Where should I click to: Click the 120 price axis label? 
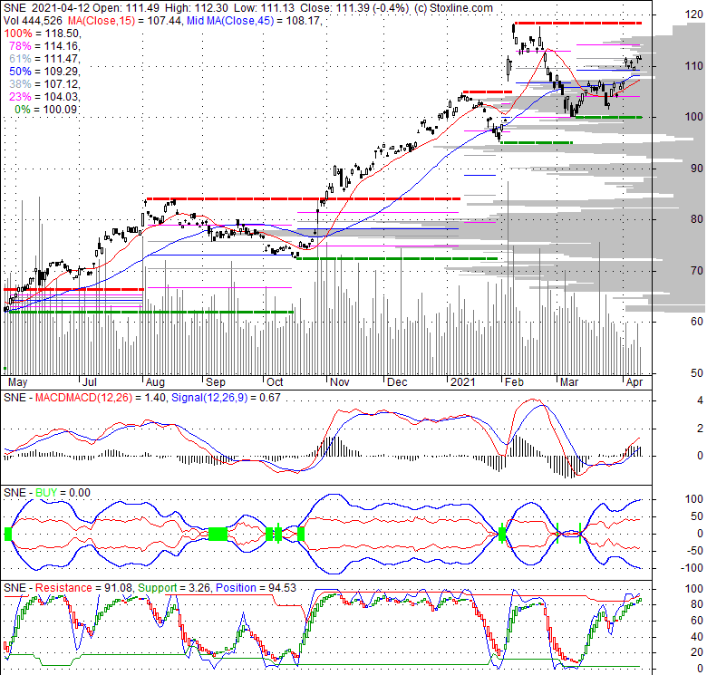pyautogui.click(x=693, y=14)
